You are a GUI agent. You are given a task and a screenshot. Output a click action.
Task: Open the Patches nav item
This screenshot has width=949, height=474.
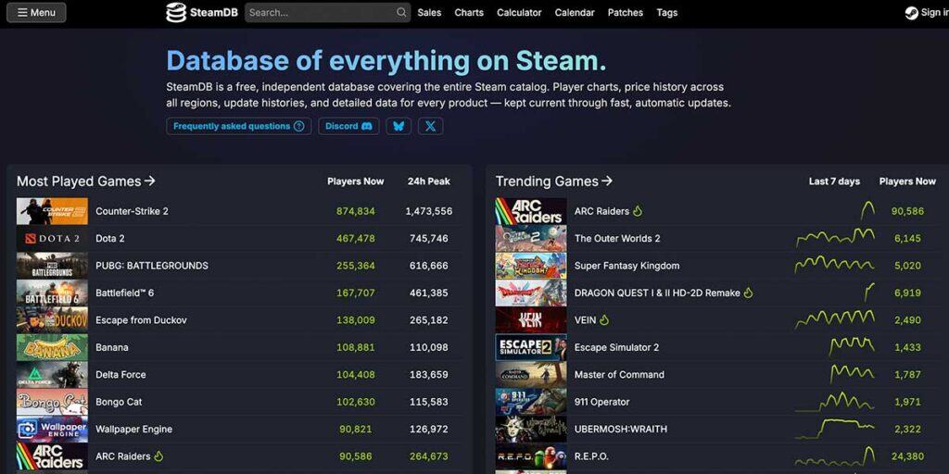pyautogui.click(x=626, y=12)
